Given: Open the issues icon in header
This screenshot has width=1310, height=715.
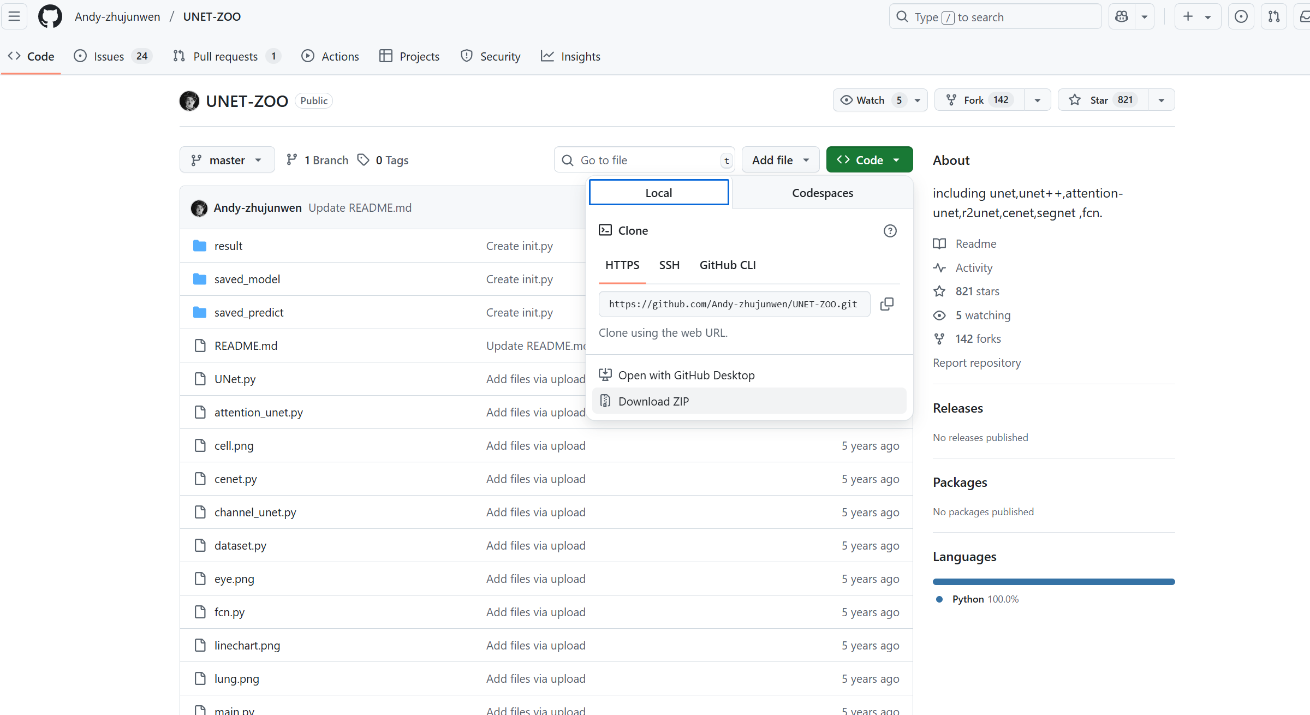Looking at the screenshot, I should tap(1241, 16).
